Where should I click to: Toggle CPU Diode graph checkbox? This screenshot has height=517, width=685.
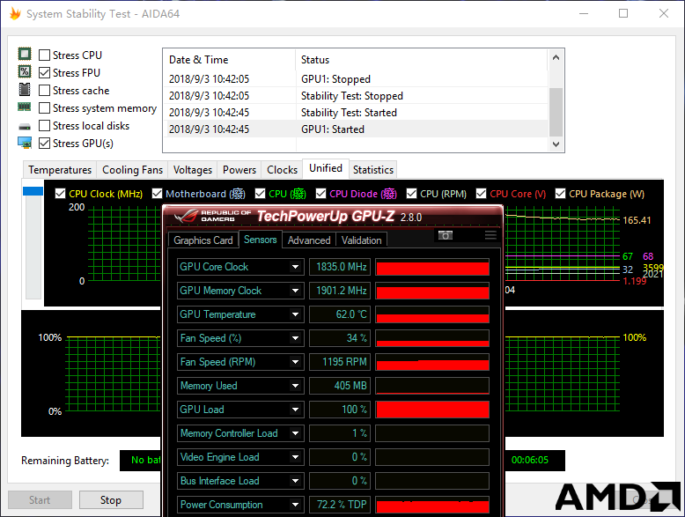click(x=320, y=194)
